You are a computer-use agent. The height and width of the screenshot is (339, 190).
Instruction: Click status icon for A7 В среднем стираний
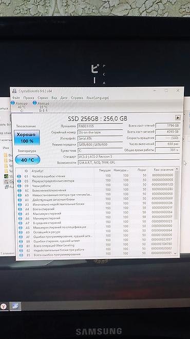tap(20, 223)
